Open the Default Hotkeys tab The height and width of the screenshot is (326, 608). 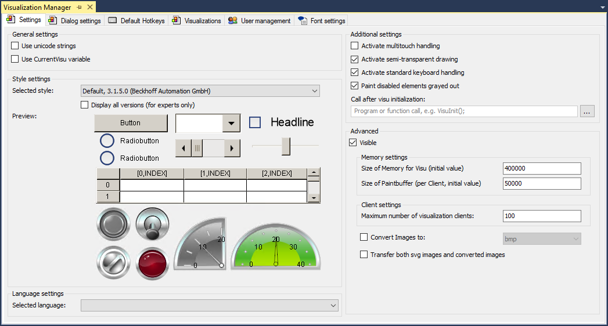click(136, 20)
